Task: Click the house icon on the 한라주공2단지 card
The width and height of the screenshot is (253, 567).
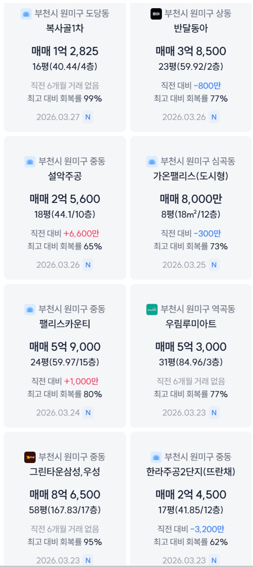Action: tap(156, 457)
